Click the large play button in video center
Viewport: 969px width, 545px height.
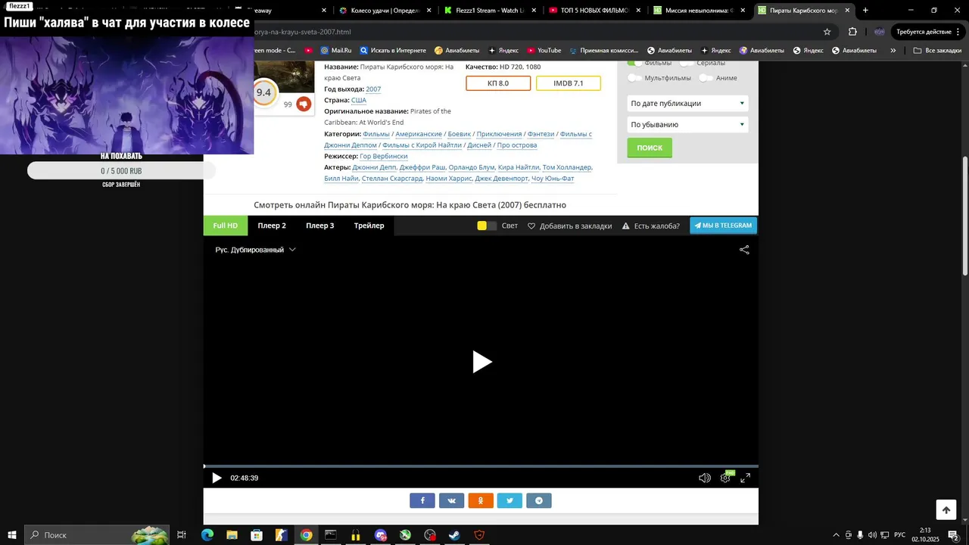point(482,362)
